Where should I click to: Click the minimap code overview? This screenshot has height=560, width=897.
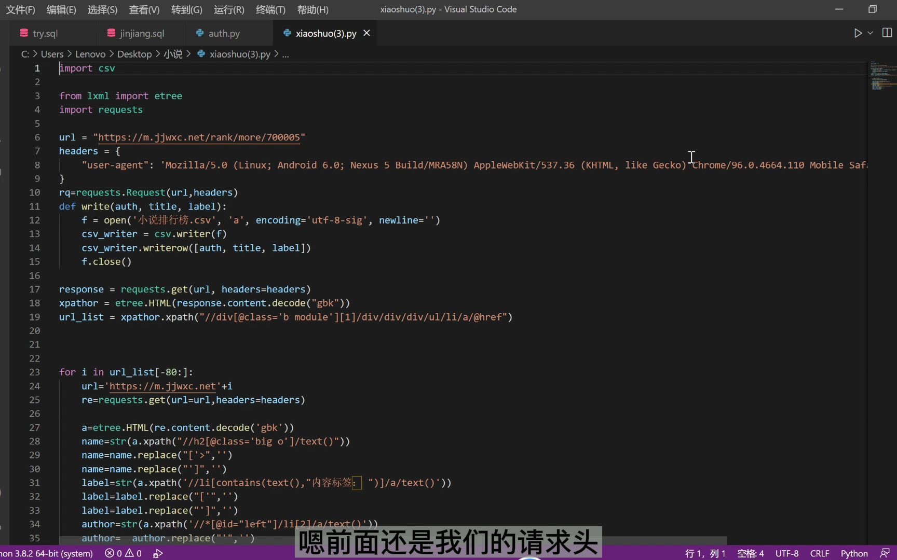[x=882, y=76]
